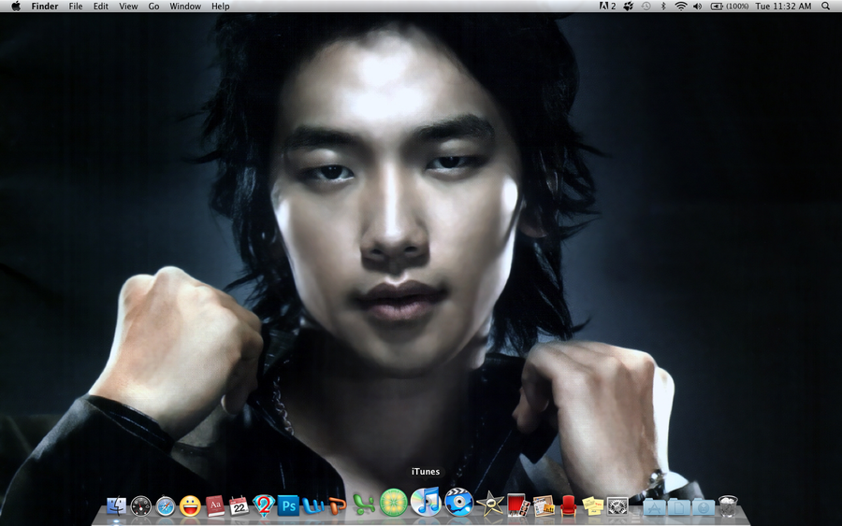Open the Go menu

click(x=153, y=7)
